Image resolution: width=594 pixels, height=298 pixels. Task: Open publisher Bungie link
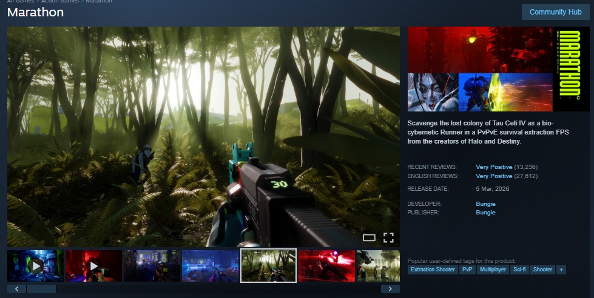coord(485,213)
